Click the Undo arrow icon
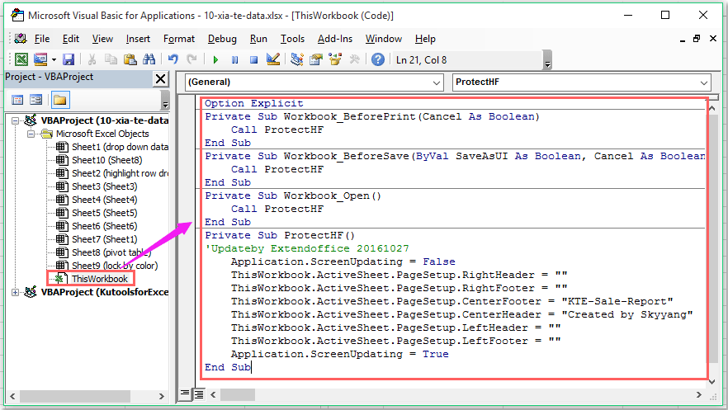Screen dimensions: 728x410 click(x=173, y=59)
